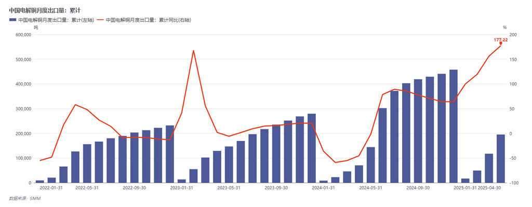Click the 600,000 left axis label
Viewport: 532px width, 207px height.
coord(23,35)
